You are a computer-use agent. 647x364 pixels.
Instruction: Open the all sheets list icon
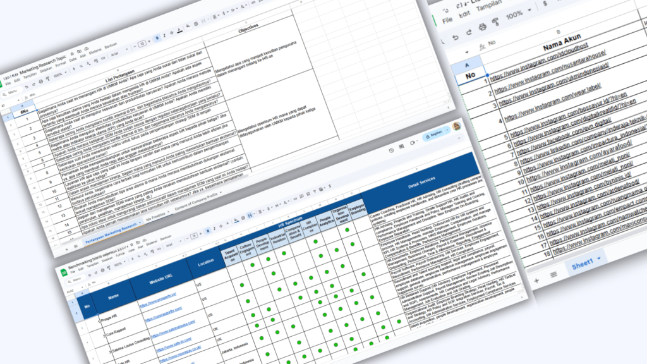[553, 274]
